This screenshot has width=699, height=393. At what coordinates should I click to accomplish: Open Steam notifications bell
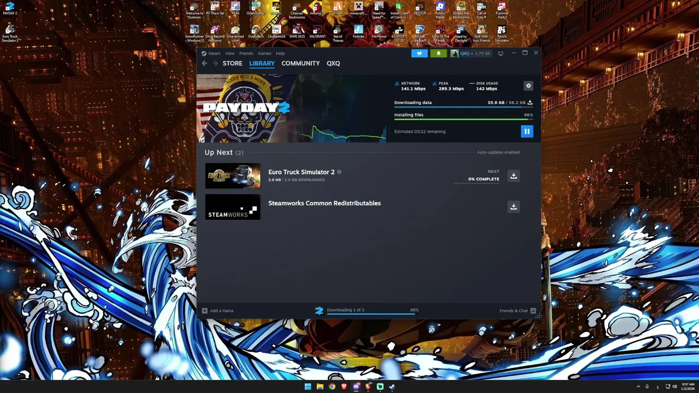(438, 53)
